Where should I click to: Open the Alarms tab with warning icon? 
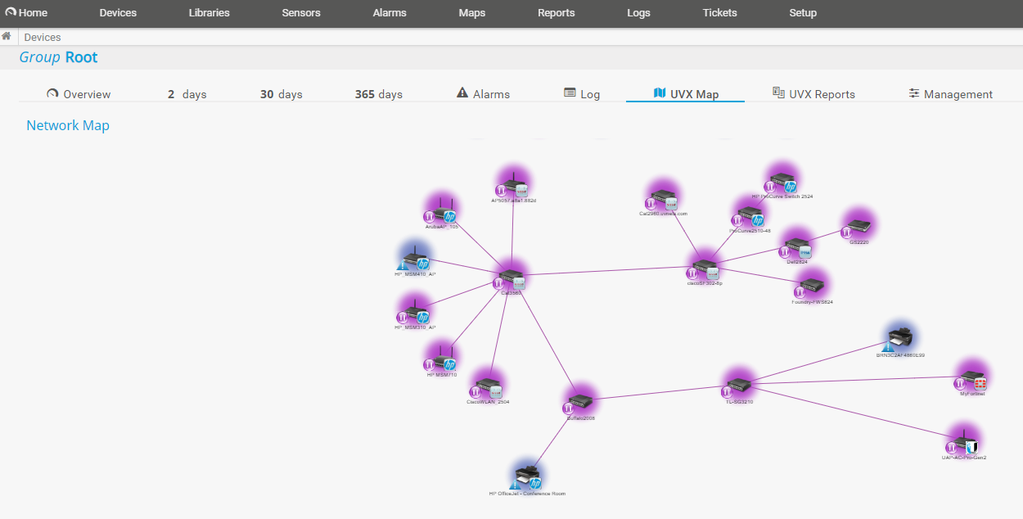point(483,94)
